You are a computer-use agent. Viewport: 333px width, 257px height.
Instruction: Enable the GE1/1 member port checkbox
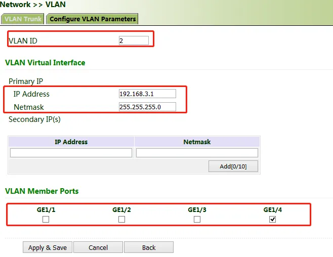click(46, 219)
